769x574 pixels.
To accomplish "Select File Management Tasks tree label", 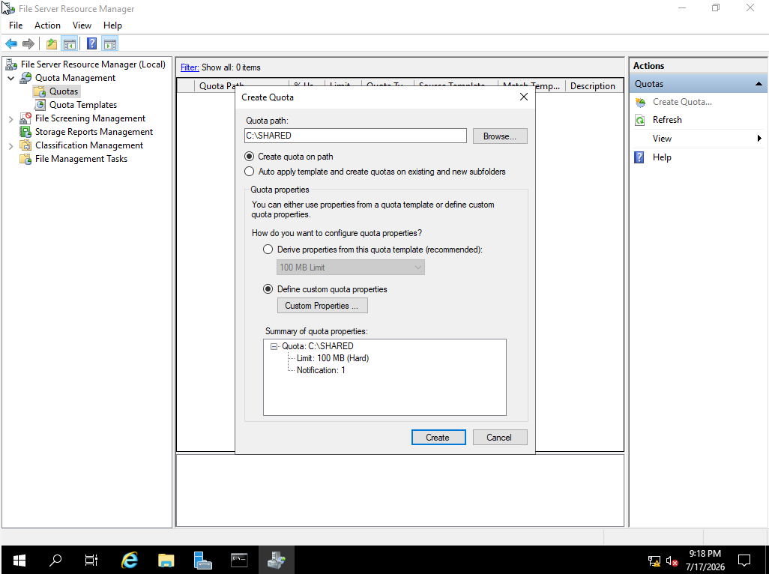I will (81, 159).
